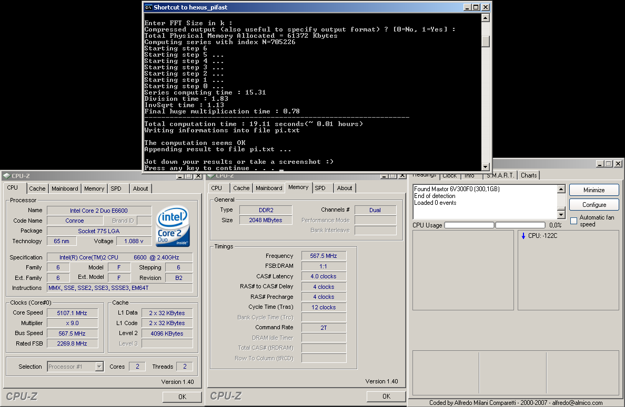Click the FSB:DRAM value 1:1

tap(324, 266)
